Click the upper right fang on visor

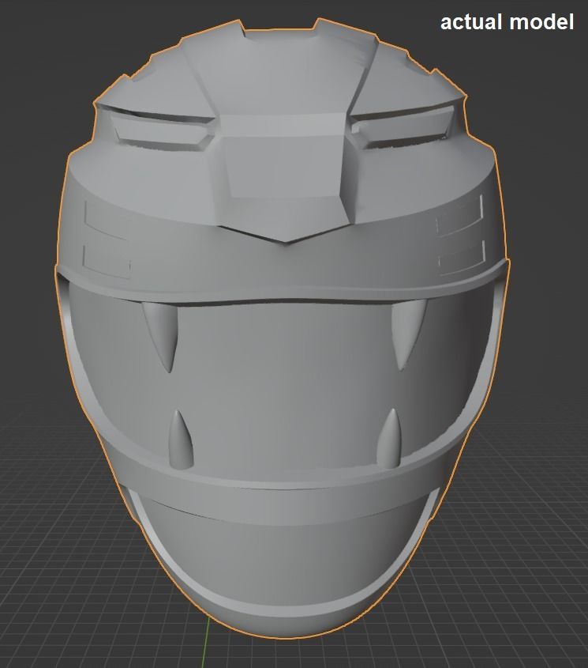[x=407, y=334]
